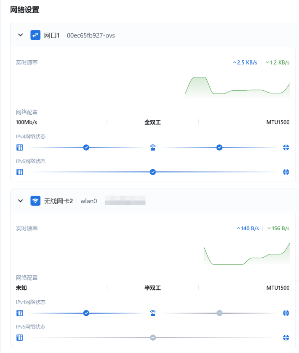Click the IPv4网络状态 label in the 网口1 card

click(x=31, y=136)
